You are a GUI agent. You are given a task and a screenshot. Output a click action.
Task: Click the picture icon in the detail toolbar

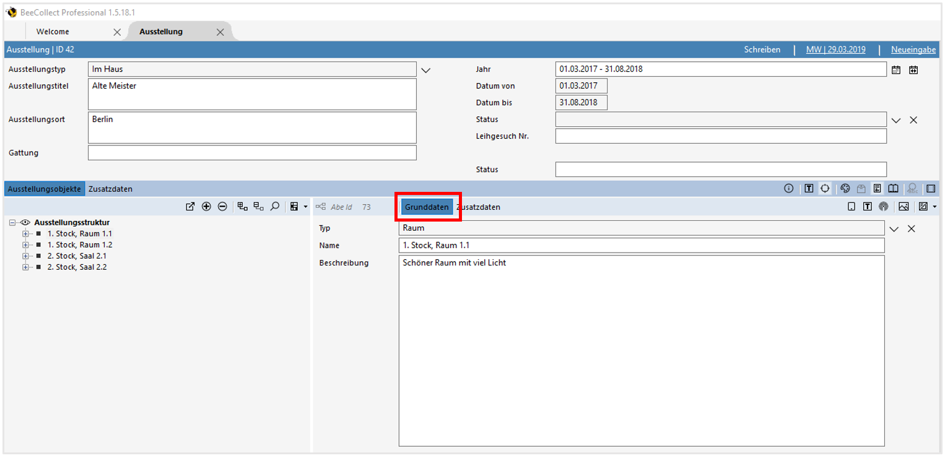point(904,207)
